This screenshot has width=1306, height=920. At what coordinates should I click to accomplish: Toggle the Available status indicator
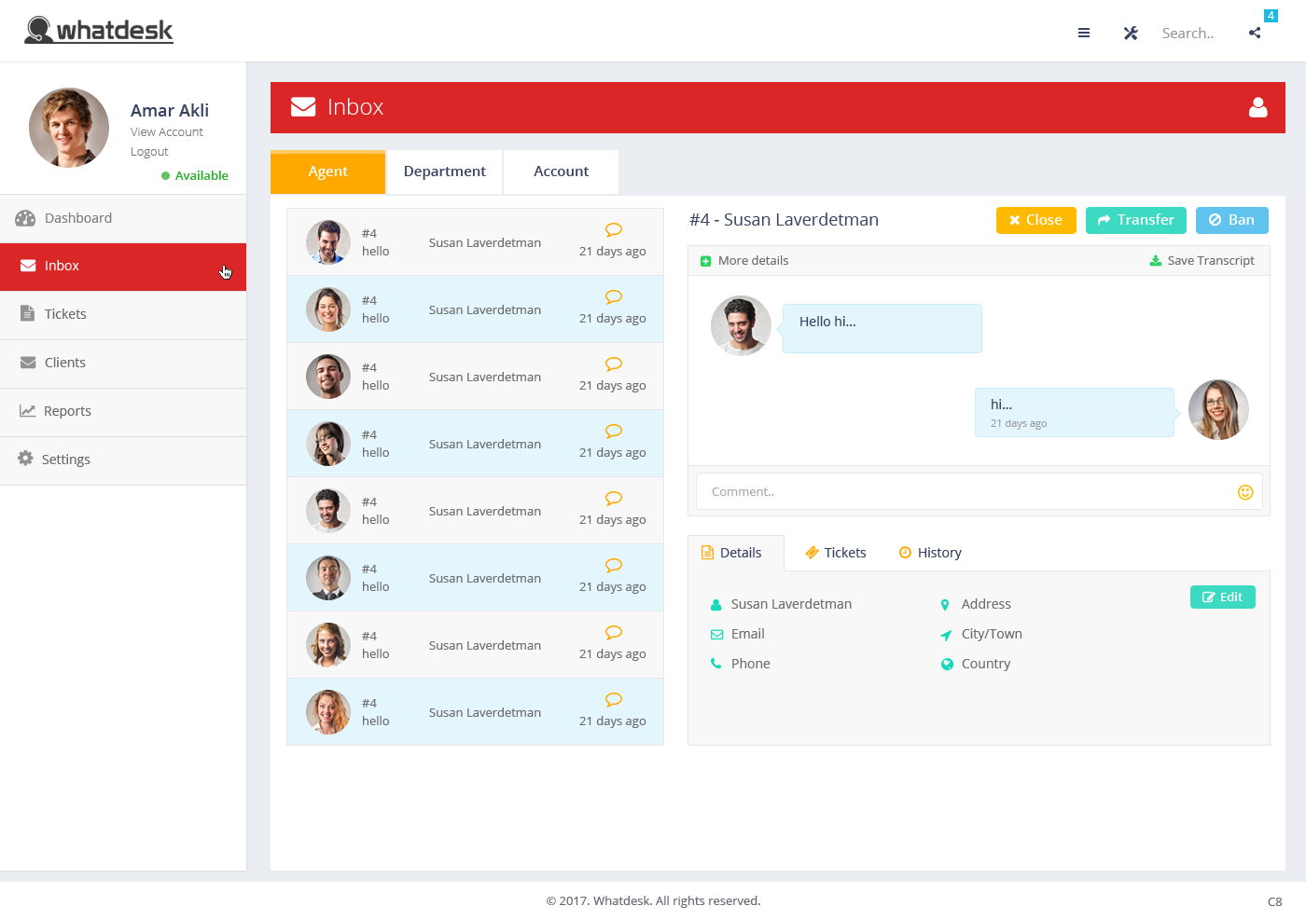pyautogui.click(x=194, y=175)
